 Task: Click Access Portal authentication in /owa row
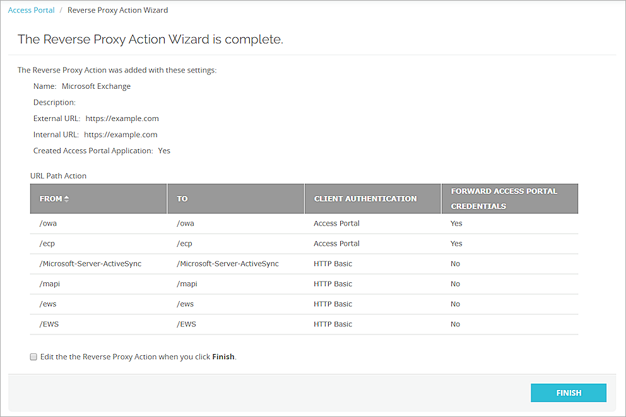point(336,224)
